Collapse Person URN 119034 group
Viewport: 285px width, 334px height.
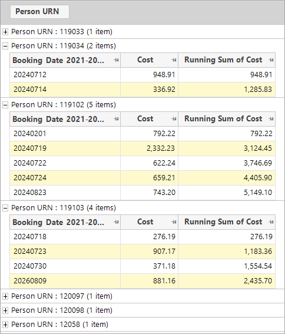point(5,46)
